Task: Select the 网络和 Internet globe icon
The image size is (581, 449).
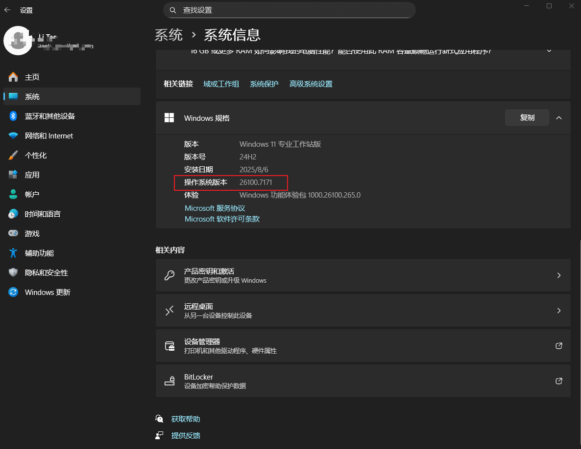Action: (x=13, y=135)
